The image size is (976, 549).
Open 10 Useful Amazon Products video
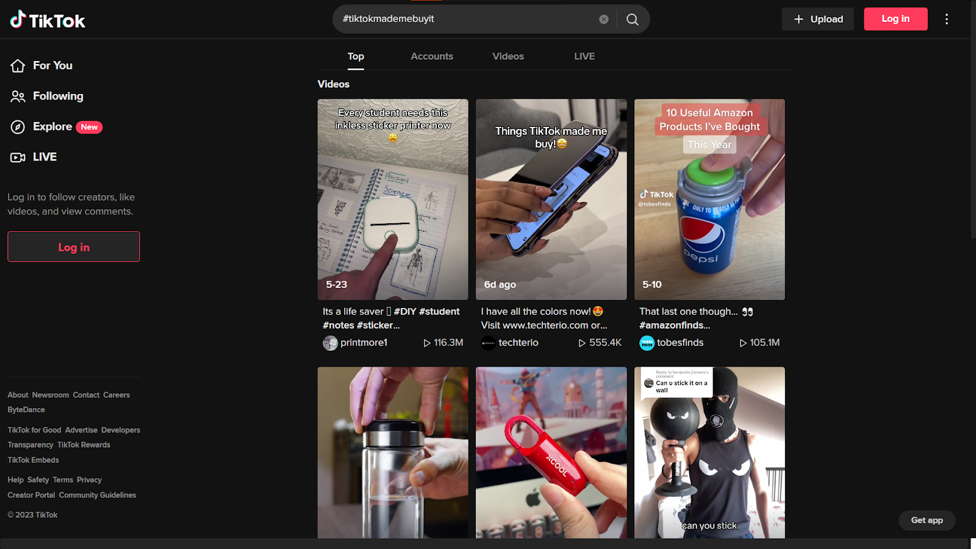pos(709,199)
